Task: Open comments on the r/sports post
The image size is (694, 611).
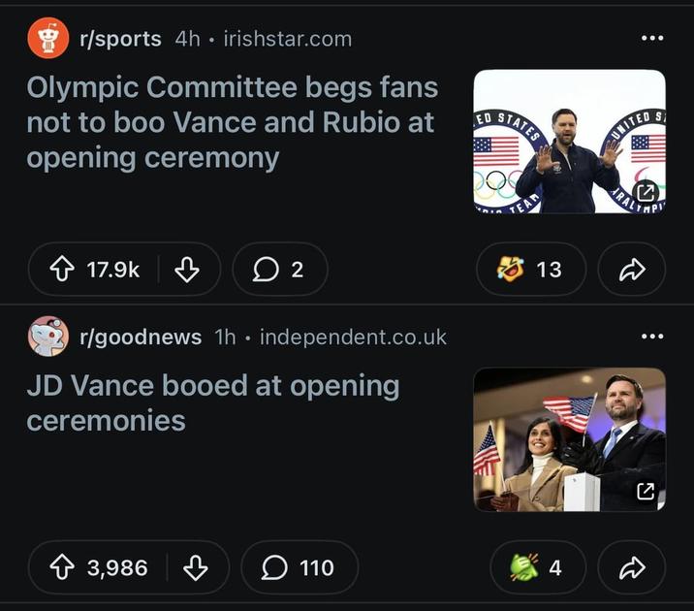Action: pos(279,270)
